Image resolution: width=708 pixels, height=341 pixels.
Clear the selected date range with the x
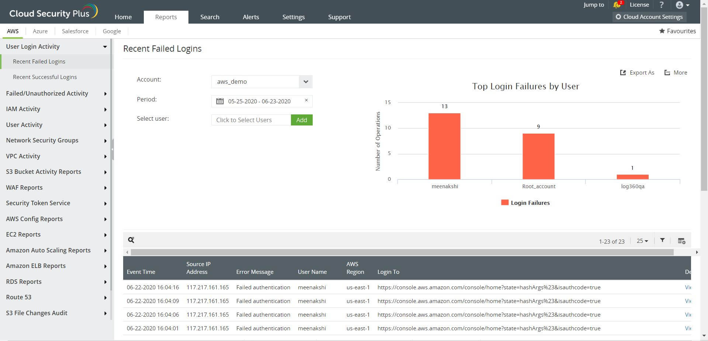[306, 100]
